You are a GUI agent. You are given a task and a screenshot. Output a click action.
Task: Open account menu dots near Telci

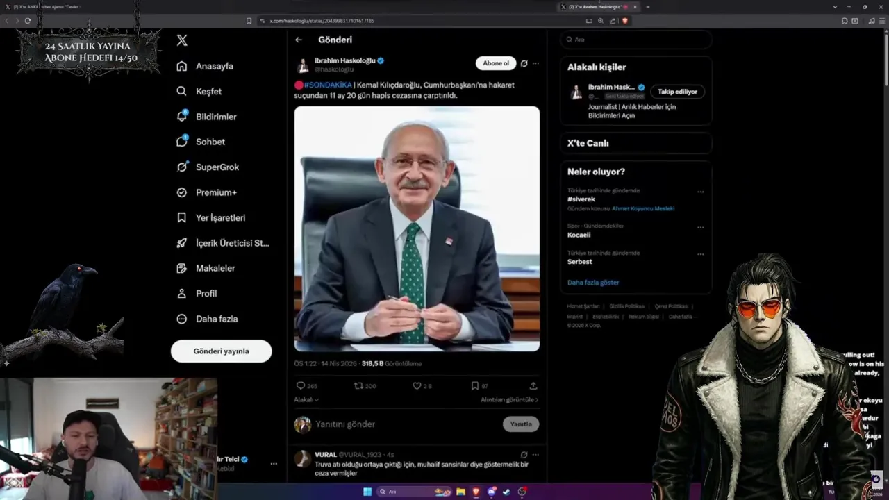coord(274,463)
